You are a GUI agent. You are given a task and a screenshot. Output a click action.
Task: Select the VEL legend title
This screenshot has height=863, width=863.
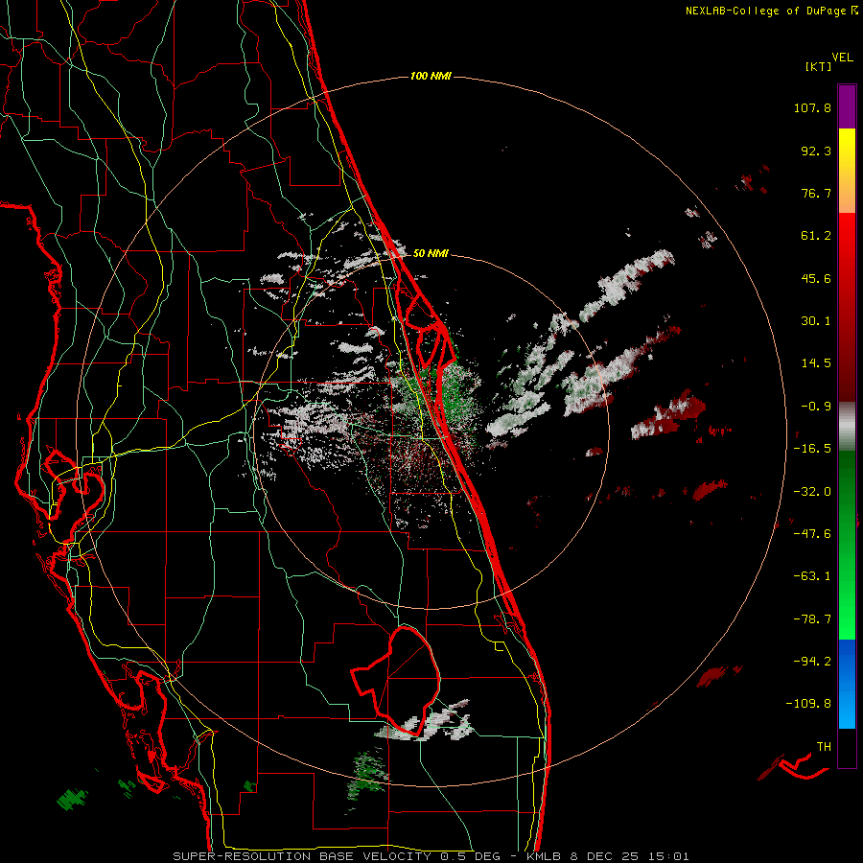(842, 58)
